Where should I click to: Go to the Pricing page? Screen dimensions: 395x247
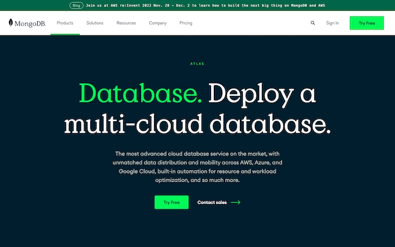click(186, 23)
